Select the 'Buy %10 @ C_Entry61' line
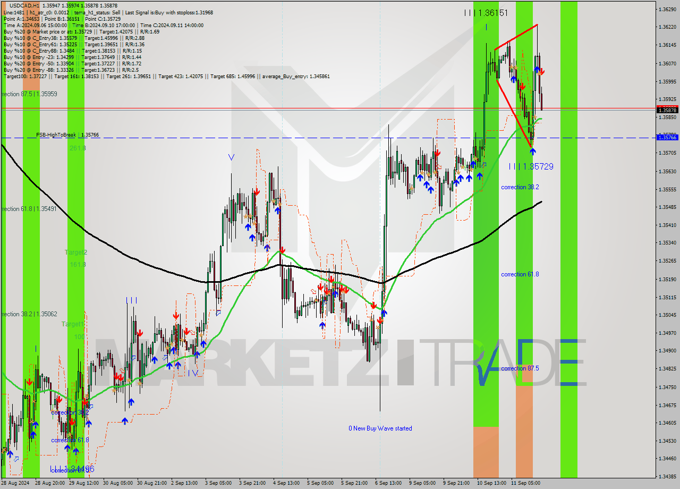 (x=74, y=44)
